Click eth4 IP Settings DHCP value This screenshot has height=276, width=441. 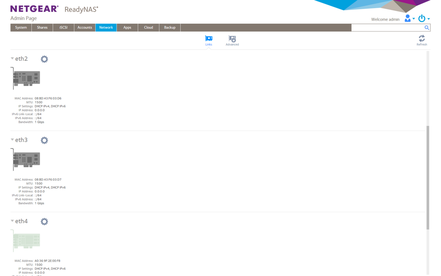[x=50, y=269]
